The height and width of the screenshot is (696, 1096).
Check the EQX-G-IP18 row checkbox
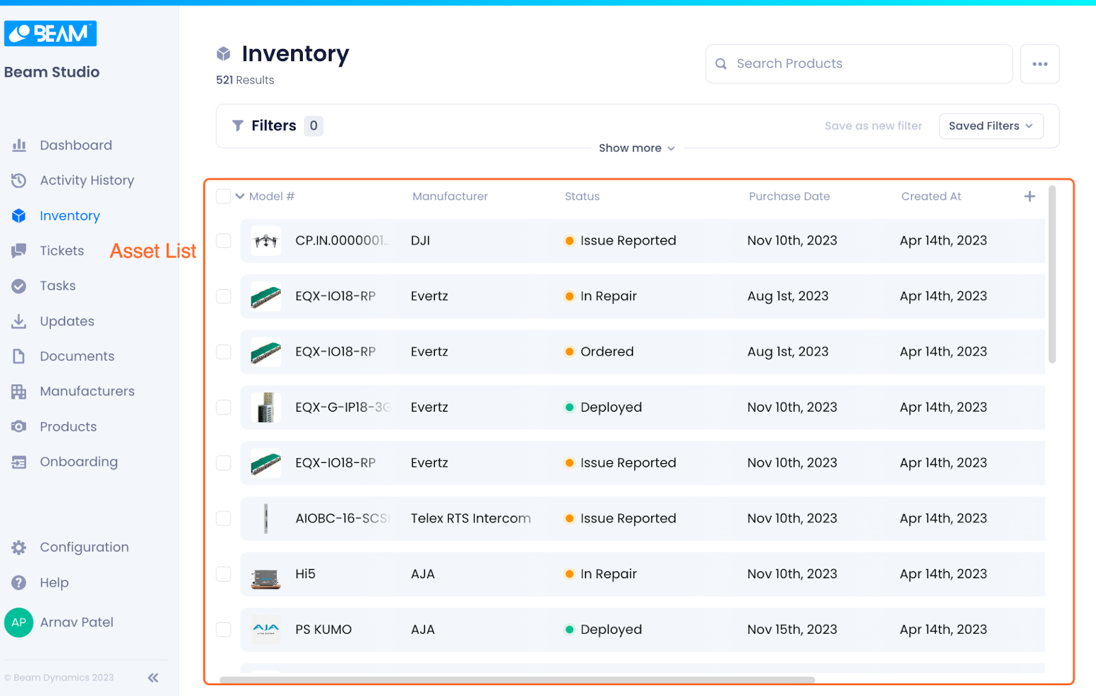point(223,407)
